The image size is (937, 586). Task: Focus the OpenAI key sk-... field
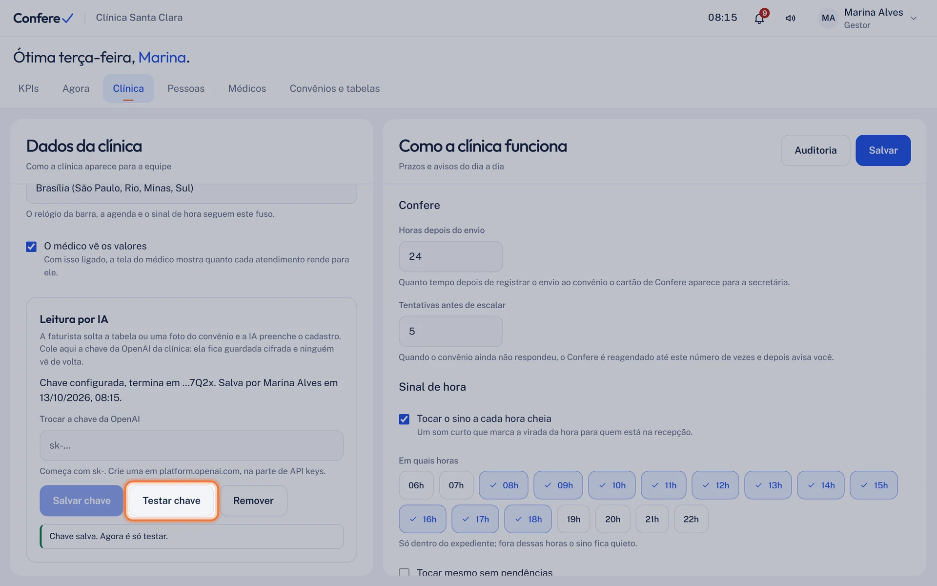(191, 445)
